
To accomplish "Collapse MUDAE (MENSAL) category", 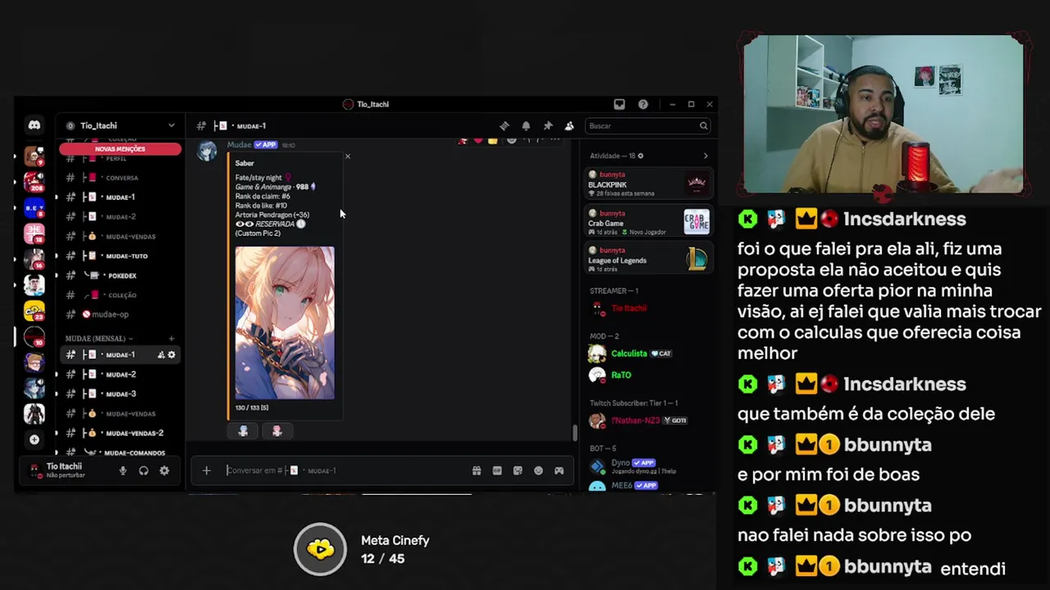I will (99, 338).
